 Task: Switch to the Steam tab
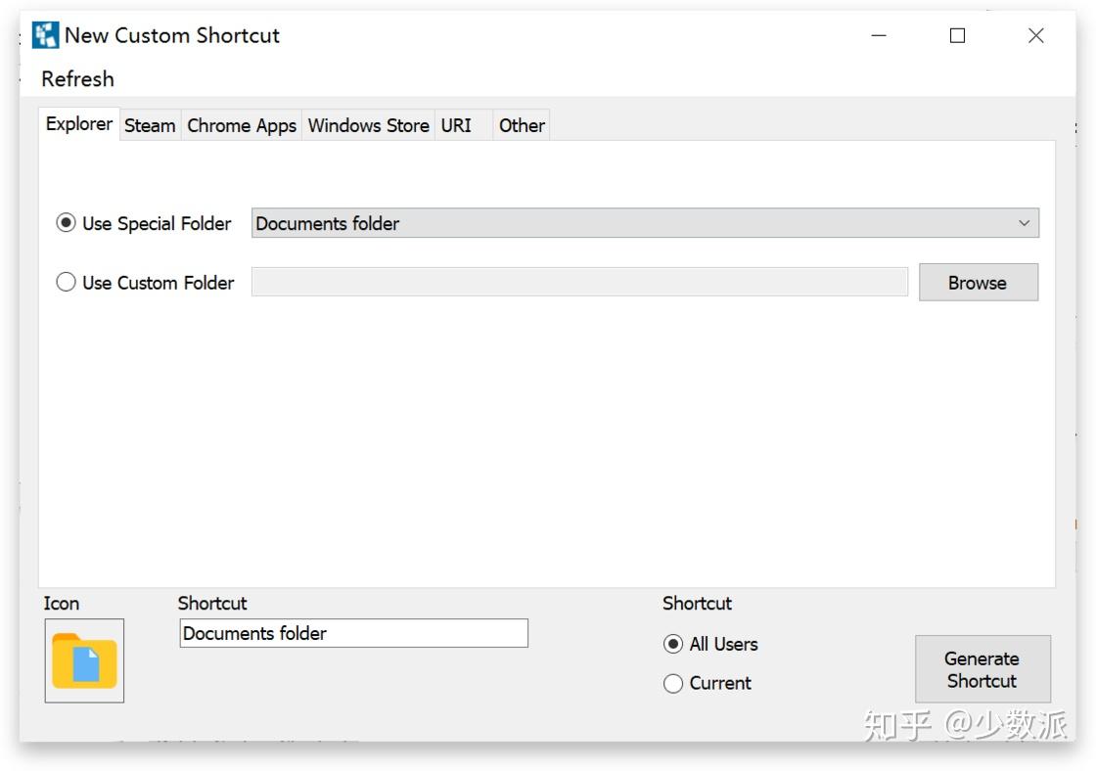click(150, 125)
